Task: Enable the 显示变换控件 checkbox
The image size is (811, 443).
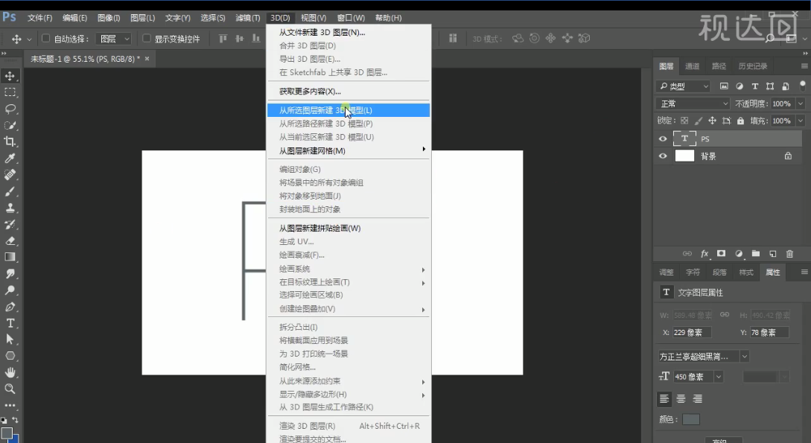Action: pyautogui.click(x=147, y=38)
